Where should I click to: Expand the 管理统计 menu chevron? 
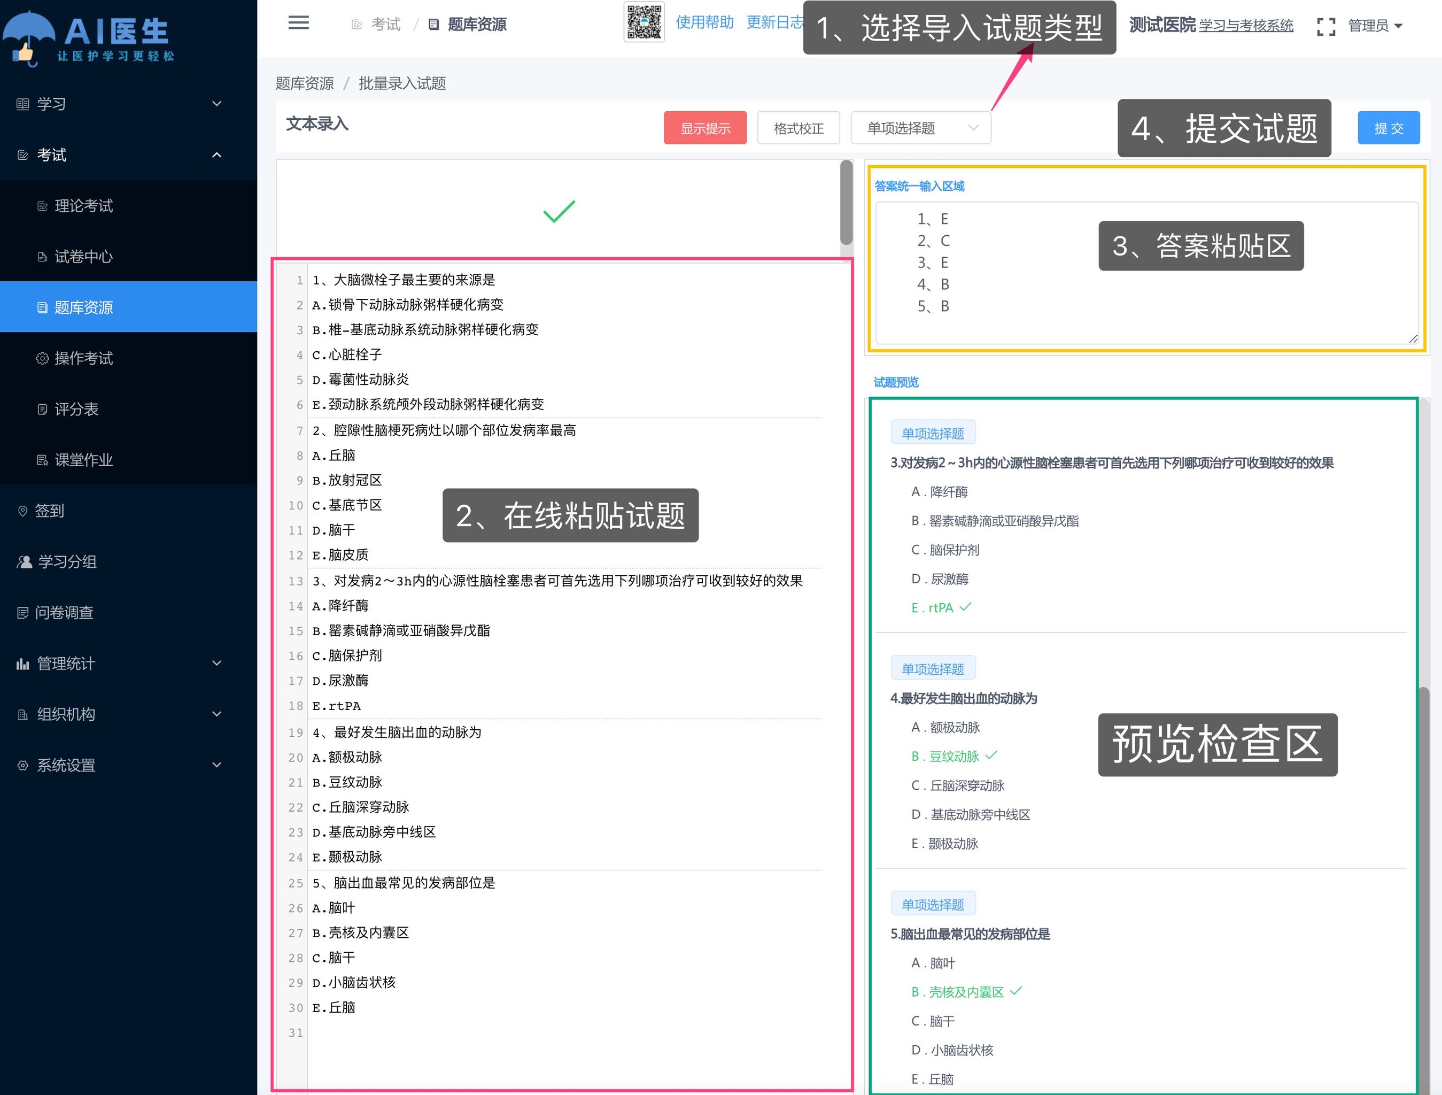[217, 664]
